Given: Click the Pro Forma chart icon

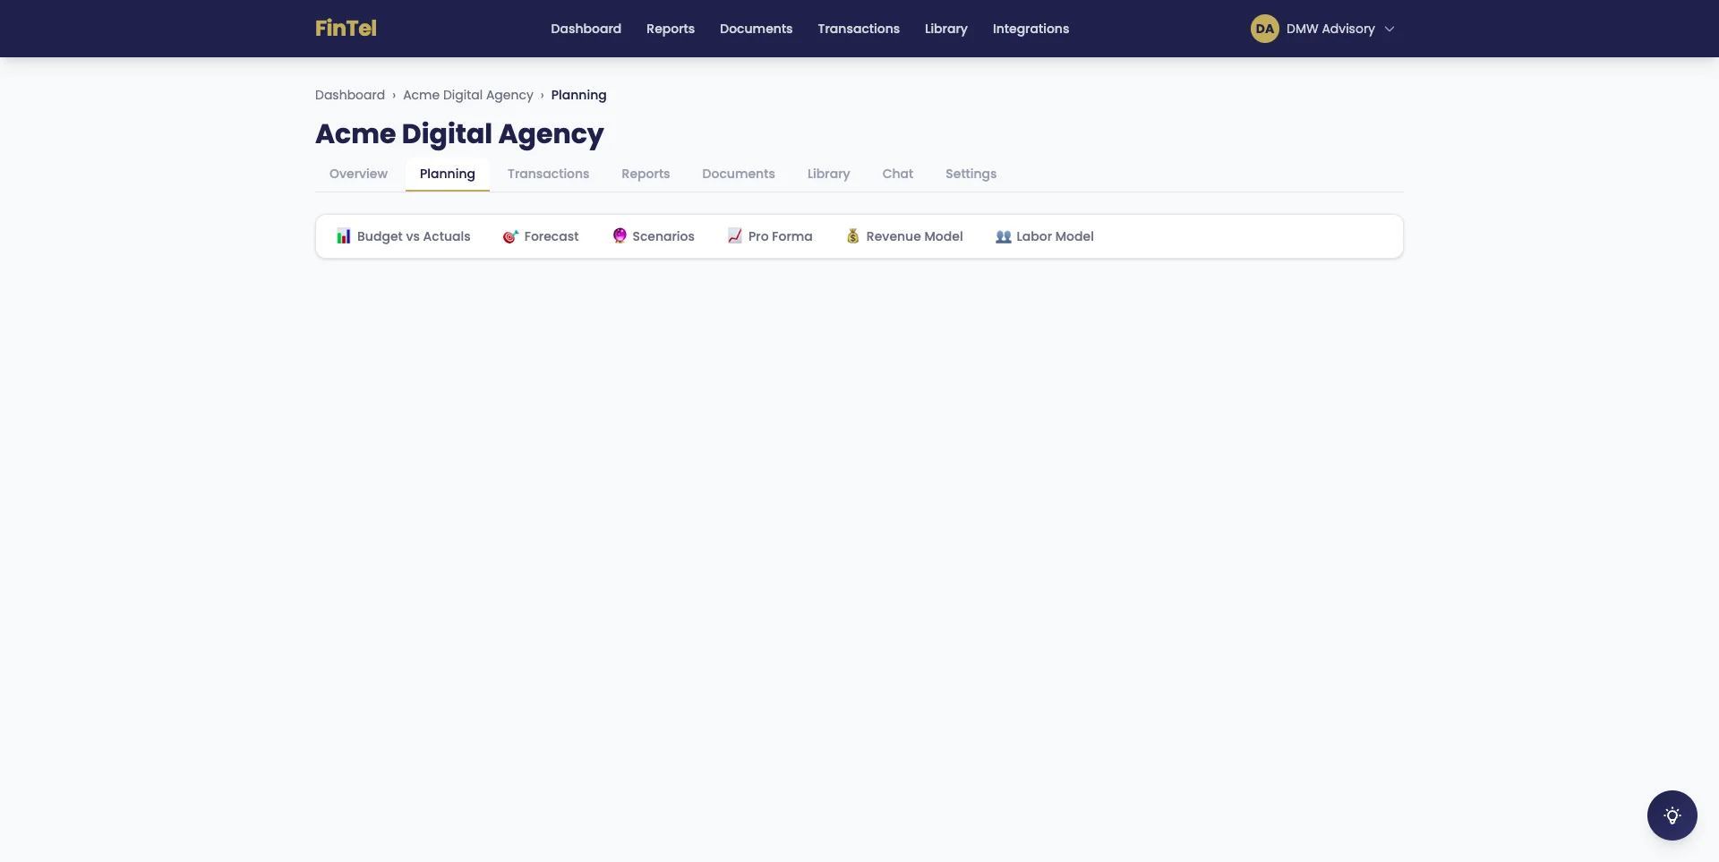Looking at the screenshot, I should (x=734, y=235).
